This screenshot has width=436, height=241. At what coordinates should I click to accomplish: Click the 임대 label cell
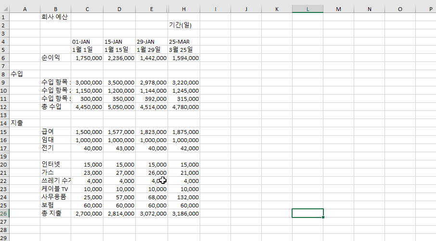56,140
